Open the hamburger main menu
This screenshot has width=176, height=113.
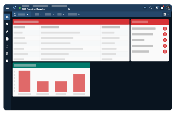click(x=7, y=8)
